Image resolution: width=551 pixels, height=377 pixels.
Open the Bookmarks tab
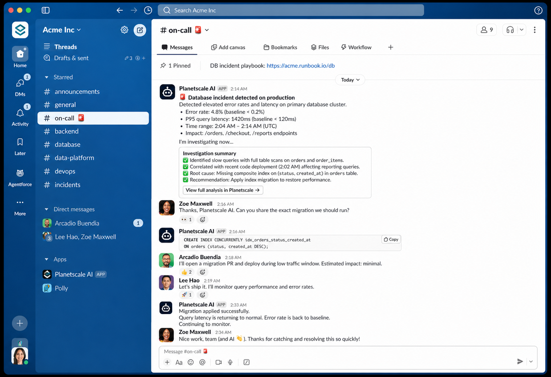coord(280,47)
